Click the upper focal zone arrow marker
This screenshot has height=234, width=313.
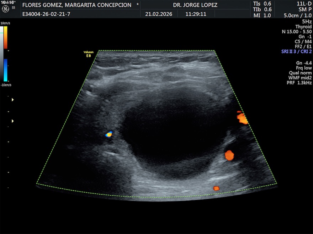(x=13, y=100)
